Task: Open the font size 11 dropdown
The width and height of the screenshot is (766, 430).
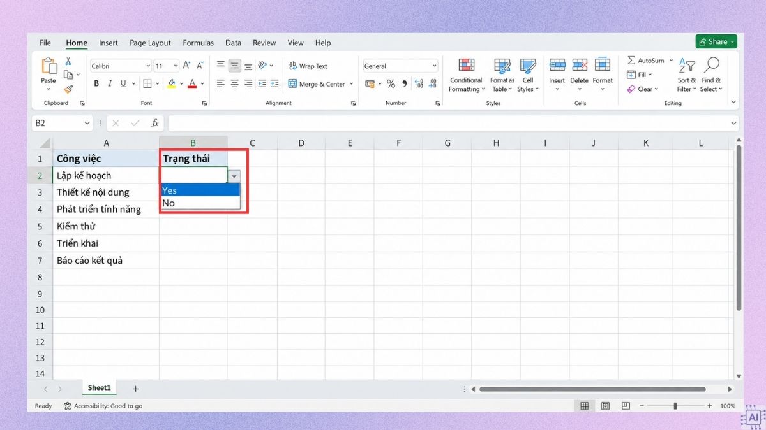Action: coord(176,66)
